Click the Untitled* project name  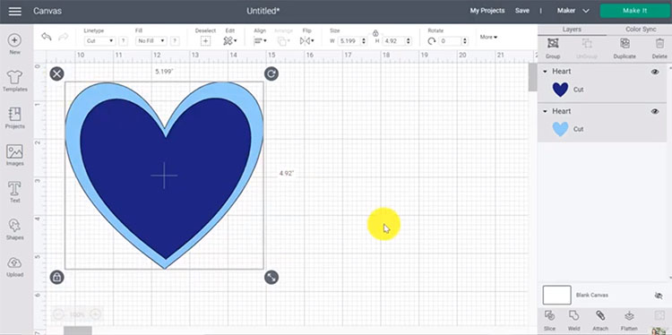click(x=263, y=11)
